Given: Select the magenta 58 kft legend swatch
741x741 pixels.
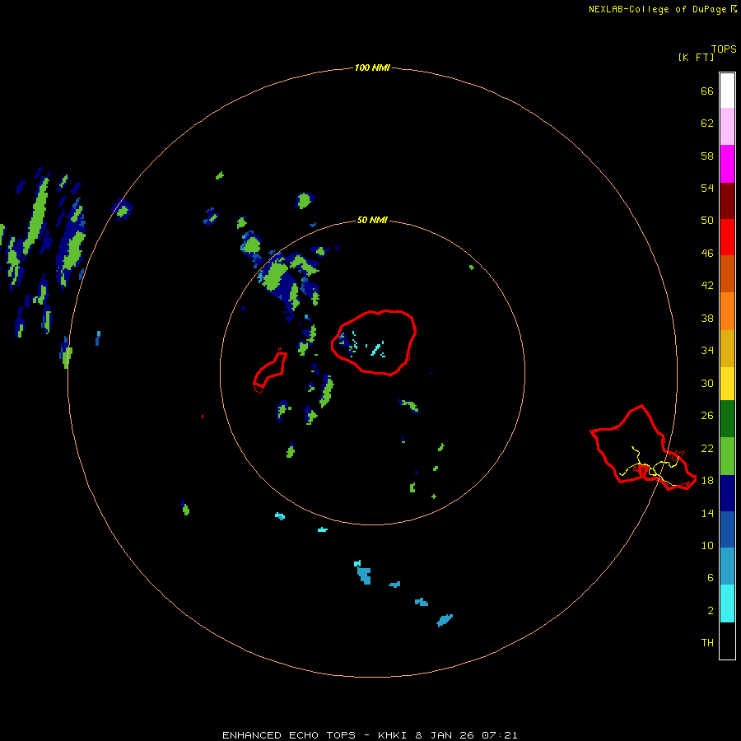Looking at the screenshot, I should coord(727,164).
